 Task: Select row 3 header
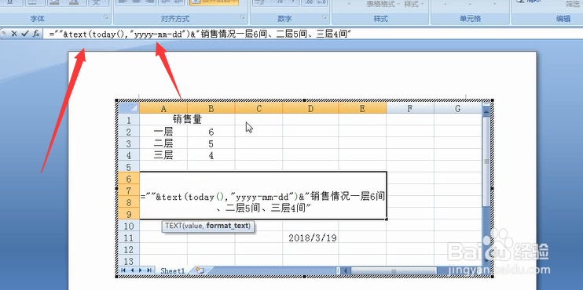tap(129, 143)
